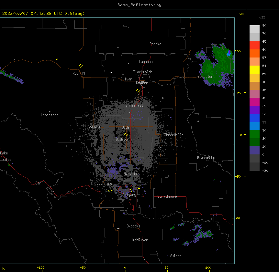Screen dimensions: 279x272
Task: Click the purple echo patch above Airdrie
Action: point(112,171)
